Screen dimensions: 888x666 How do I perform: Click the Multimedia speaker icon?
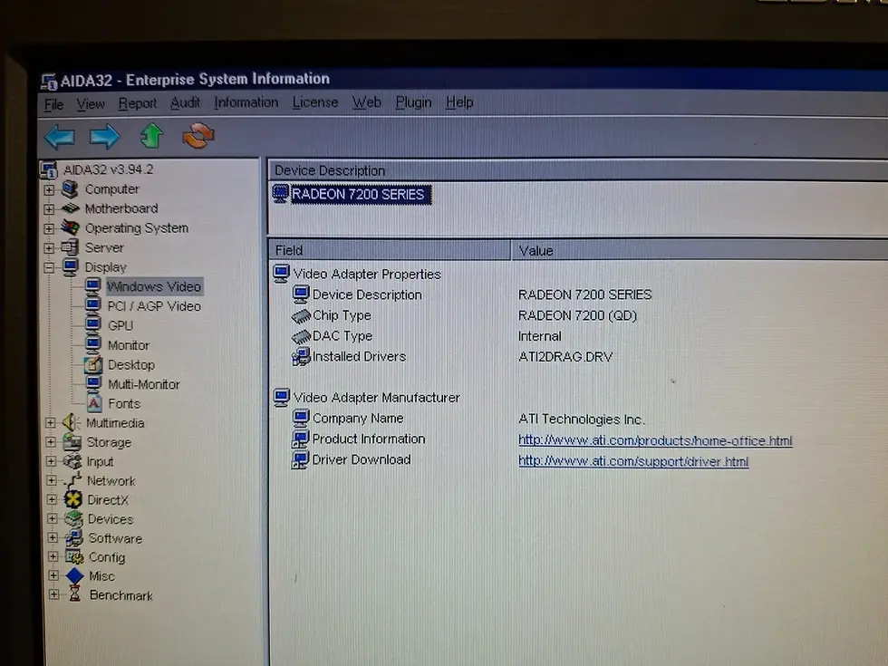[x=72, y=422]
